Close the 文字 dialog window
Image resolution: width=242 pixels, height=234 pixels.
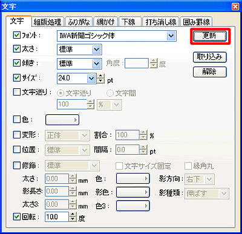click(x=235, y=7)
